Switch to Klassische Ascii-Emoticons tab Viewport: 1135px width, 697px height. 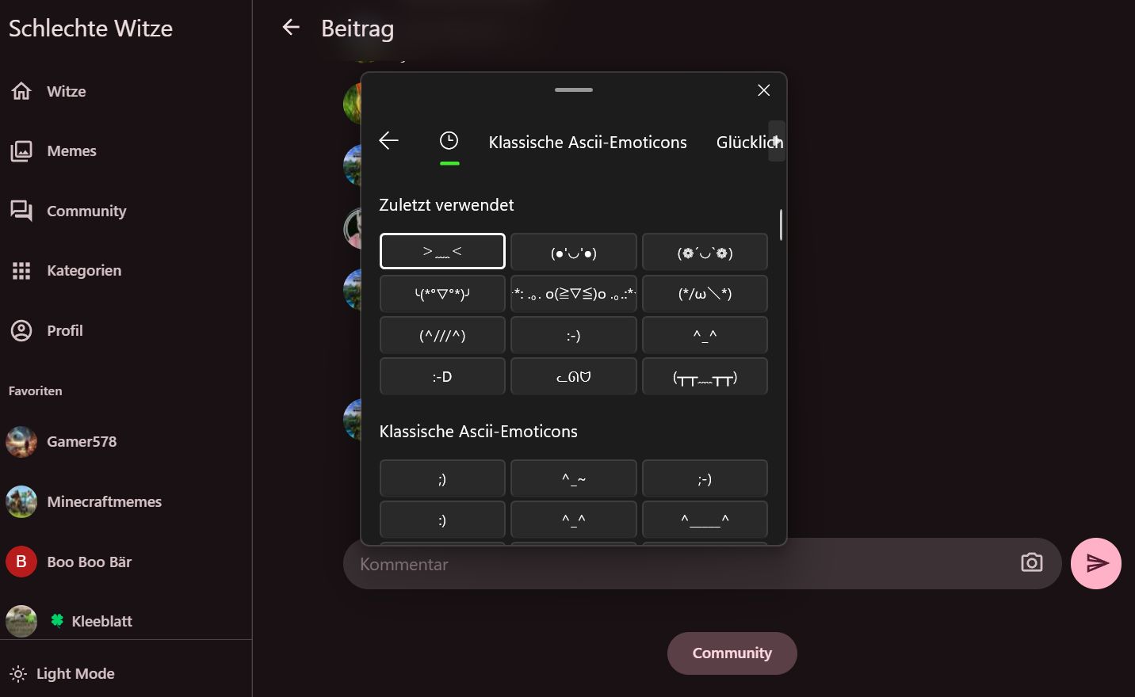tap(587, 143)
